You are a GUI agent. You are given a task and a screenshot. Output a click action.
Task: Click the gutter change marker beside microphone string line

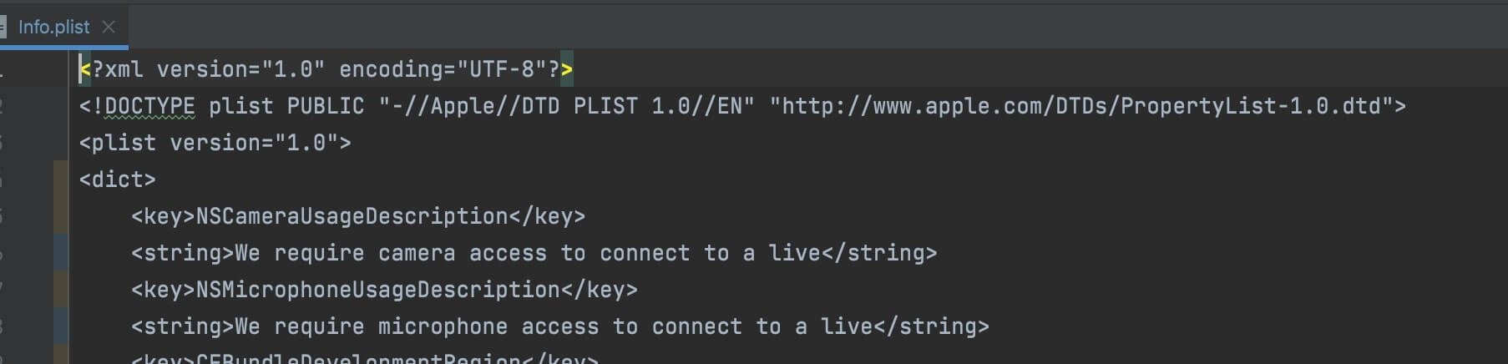(x=61, y=326)
